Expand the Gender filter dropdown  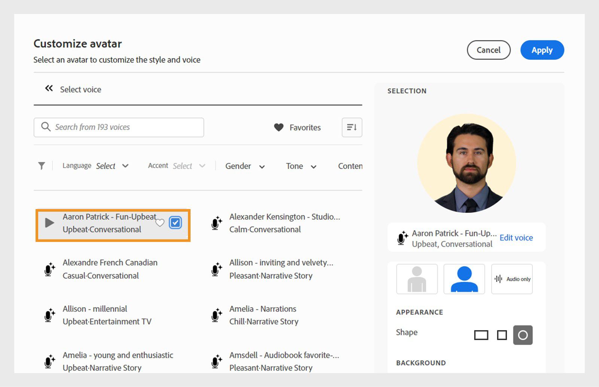[245, 166]
